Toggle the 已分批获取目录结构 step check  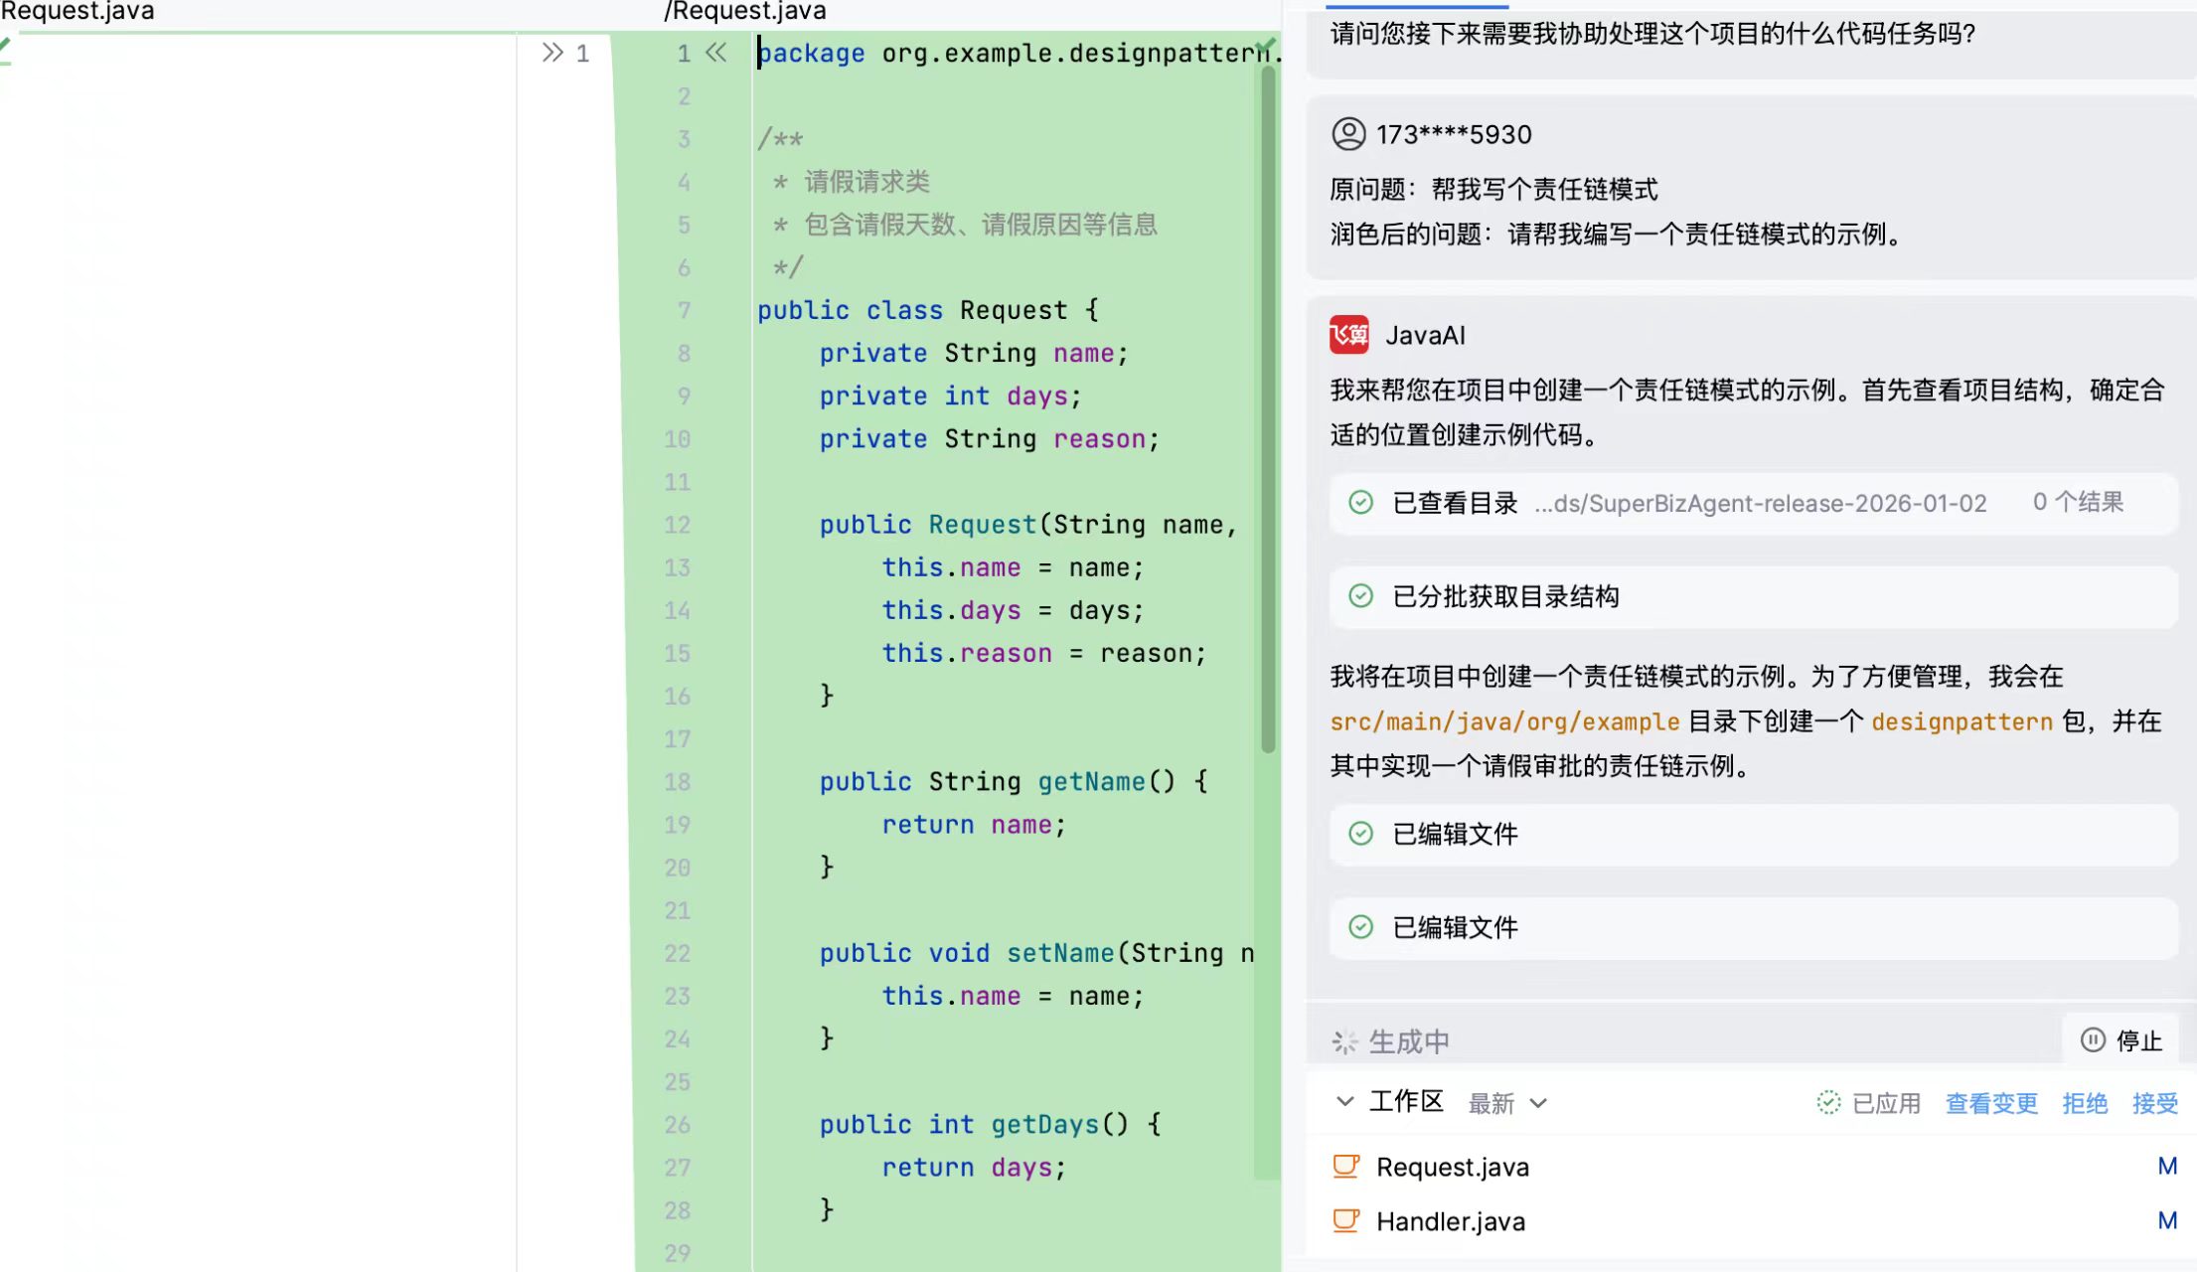(x=1360, y=596)
